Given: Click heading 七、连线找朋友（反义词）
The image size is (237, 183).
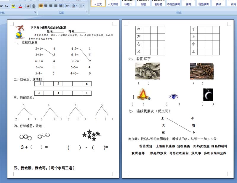Looking at the screenshot, I should 150,111.
